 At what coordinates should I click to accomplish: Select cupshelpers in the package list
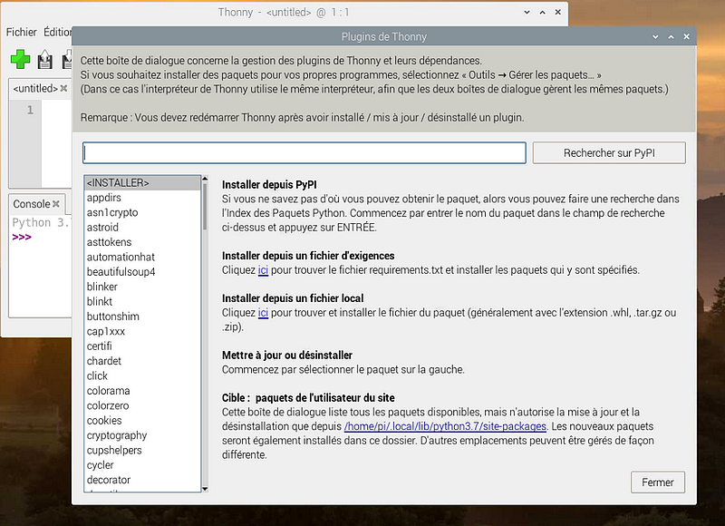[x=142, y=450]
